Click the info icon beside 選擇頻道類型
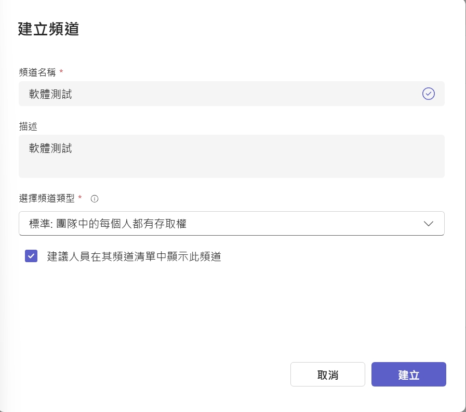This screenshot has width=466, height=412. pos(95,199)
